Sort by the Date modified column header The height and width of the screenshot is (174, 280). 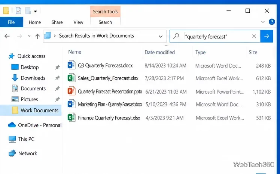click(159, 52)
